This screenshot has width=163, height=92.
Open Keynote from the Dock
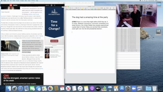[110, 89]
